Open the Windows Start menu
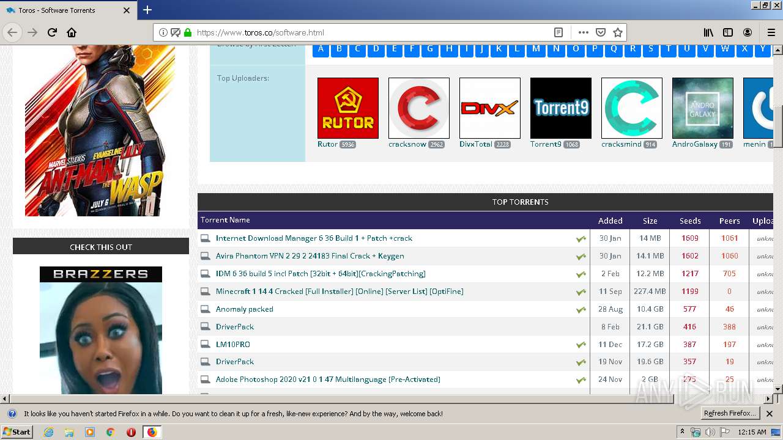This screenshot has height=440, width=783. click(x=17, y=431)
